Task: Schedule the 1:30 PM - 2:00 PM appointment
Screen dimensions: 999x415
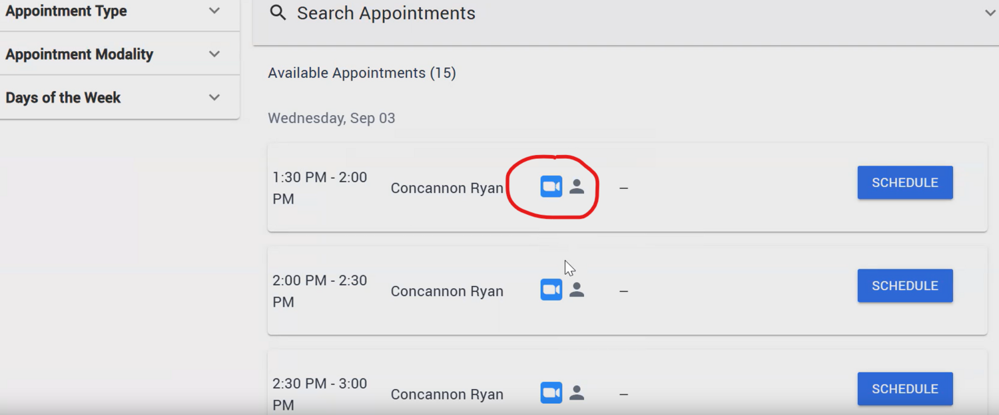Action: point(904,183)
